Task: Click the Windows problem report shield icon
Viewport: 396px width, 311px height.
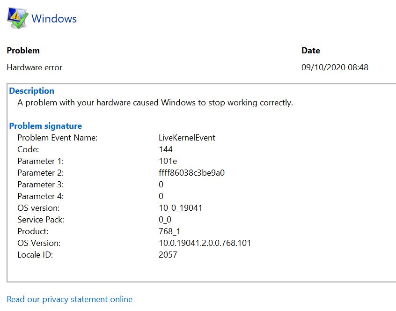Action: pyautogui.click(x=17, y=18)
